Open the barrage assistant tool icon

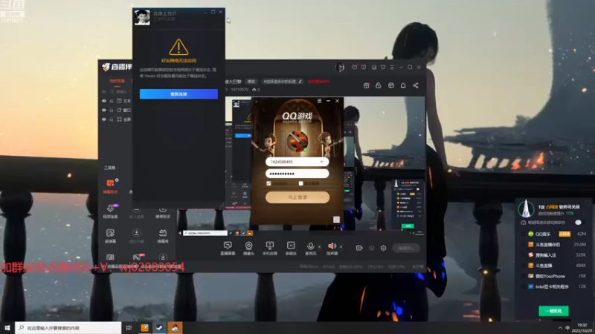(110, 183)
